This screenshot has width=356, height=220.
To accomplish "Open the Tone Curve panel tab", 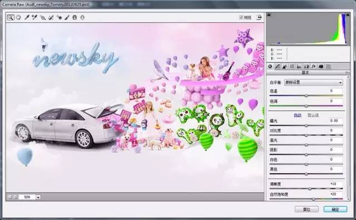I will click(278, 66).
